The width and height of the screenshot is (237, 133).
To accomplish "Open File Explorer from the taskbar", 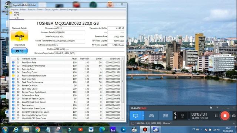I will tap(26, 130).
